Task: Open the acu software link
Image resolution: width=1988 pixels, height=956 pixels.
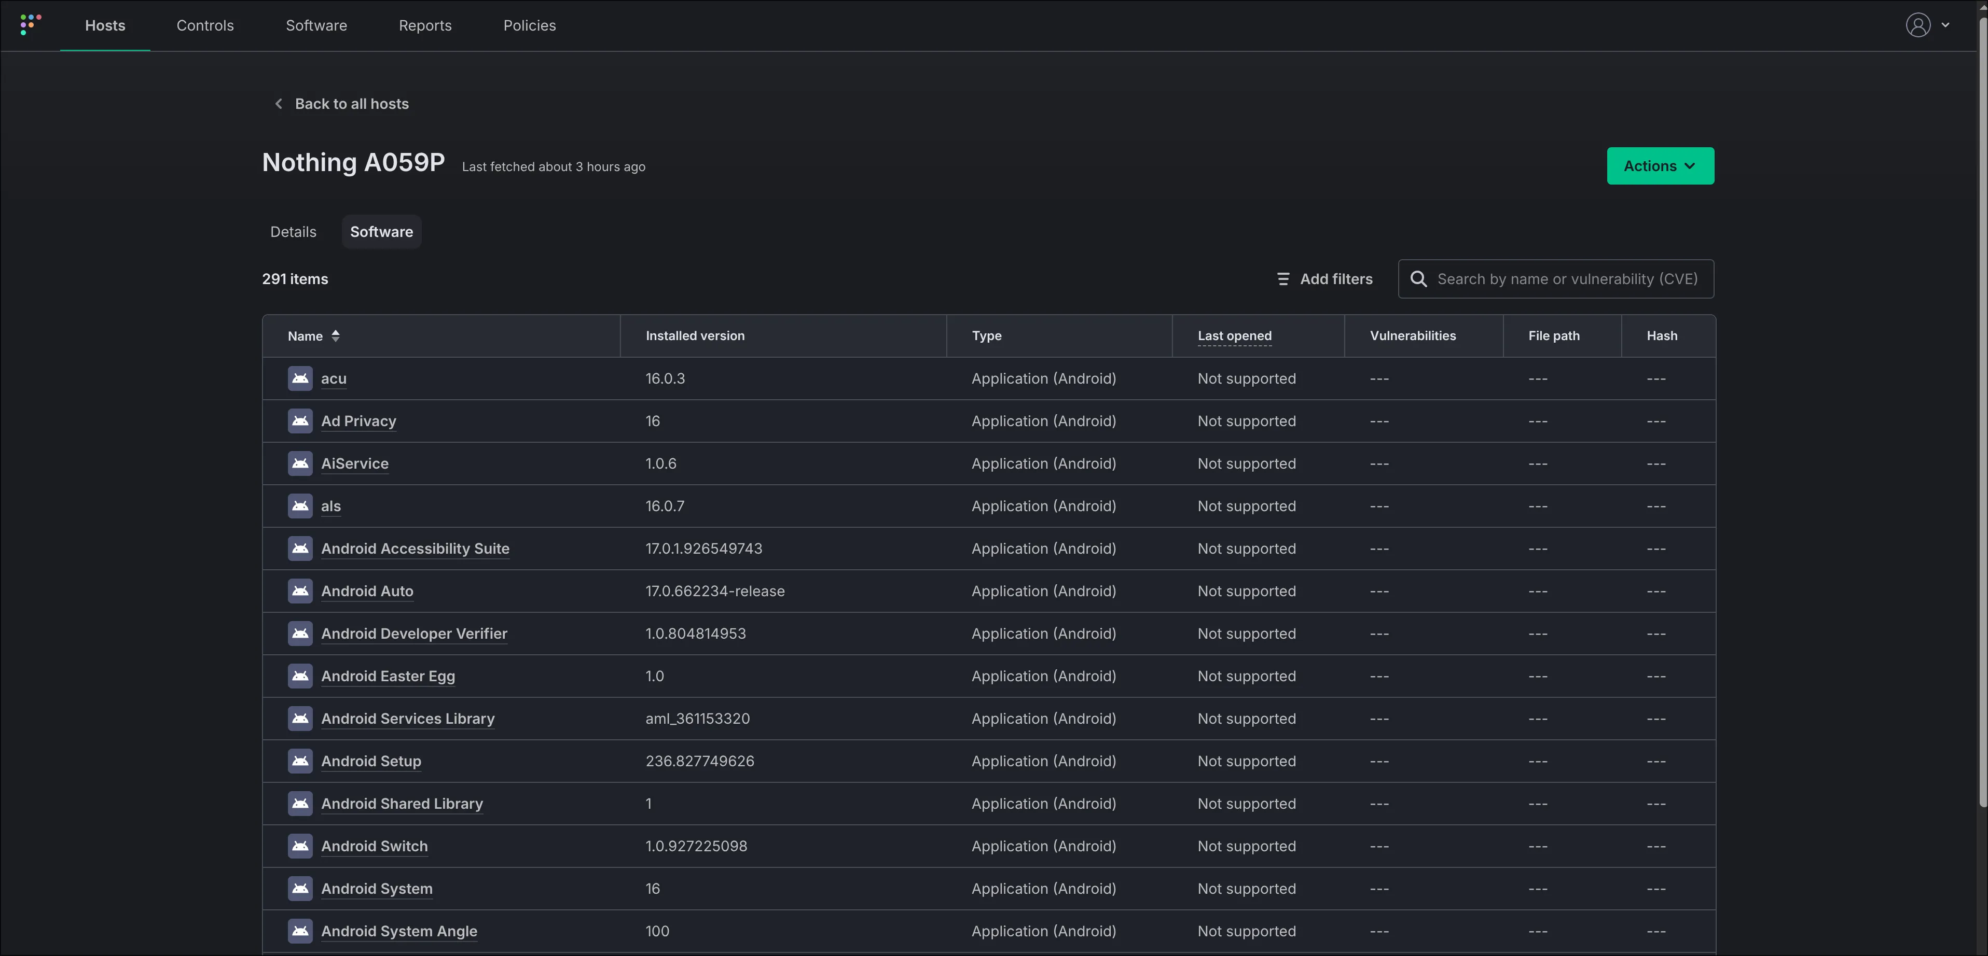Action: tap(334, 378)
